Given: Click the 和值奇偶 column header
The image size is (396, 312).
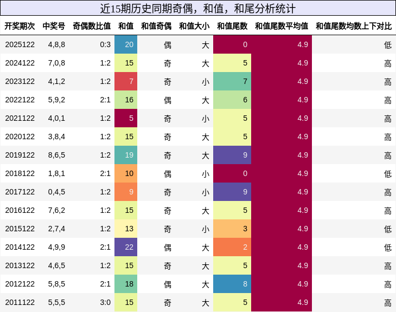Looking at the screenshot, I should pos(156,26).
